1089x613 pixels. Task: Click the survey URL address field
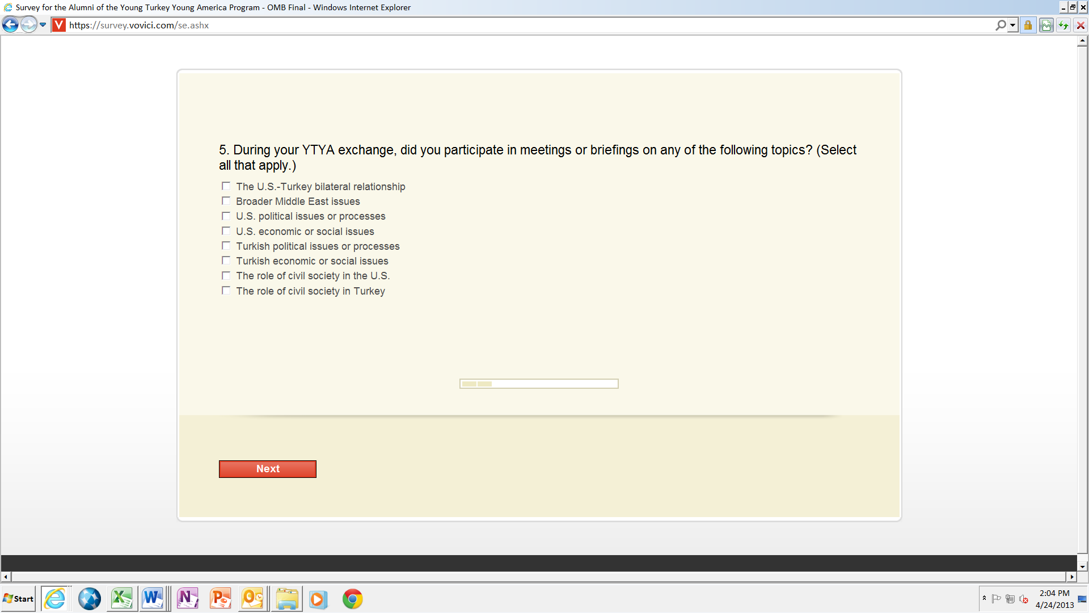(510, 25)
